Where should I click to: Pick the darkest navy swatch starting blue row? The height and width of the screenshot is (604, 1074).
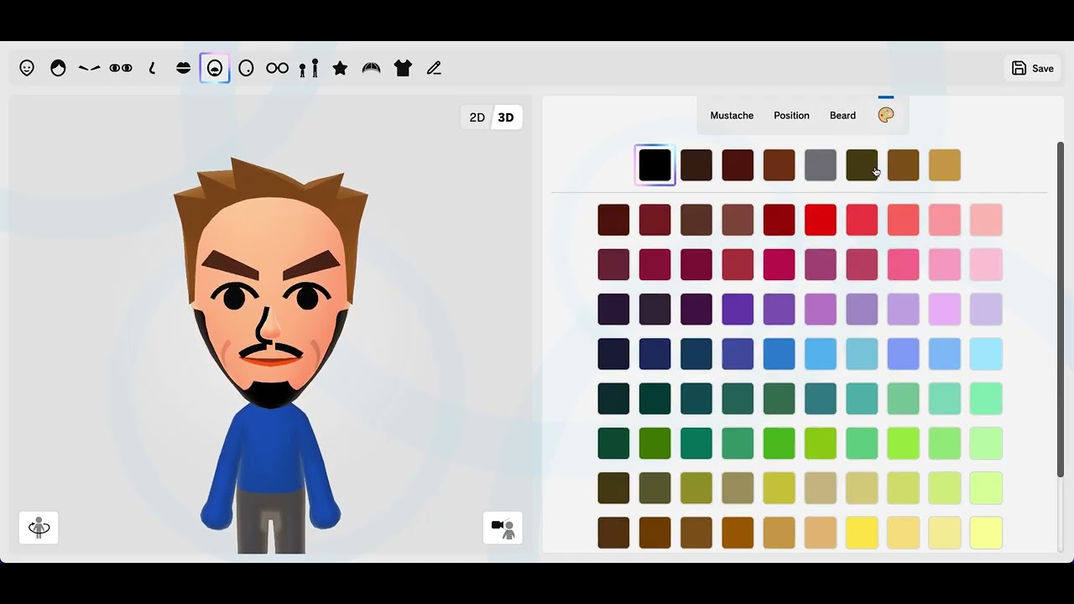point(613,354)
